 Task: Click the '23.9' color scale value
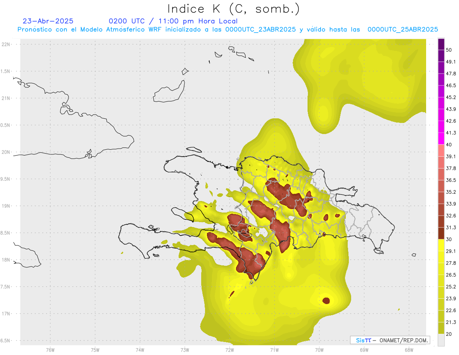coord(451,299)
